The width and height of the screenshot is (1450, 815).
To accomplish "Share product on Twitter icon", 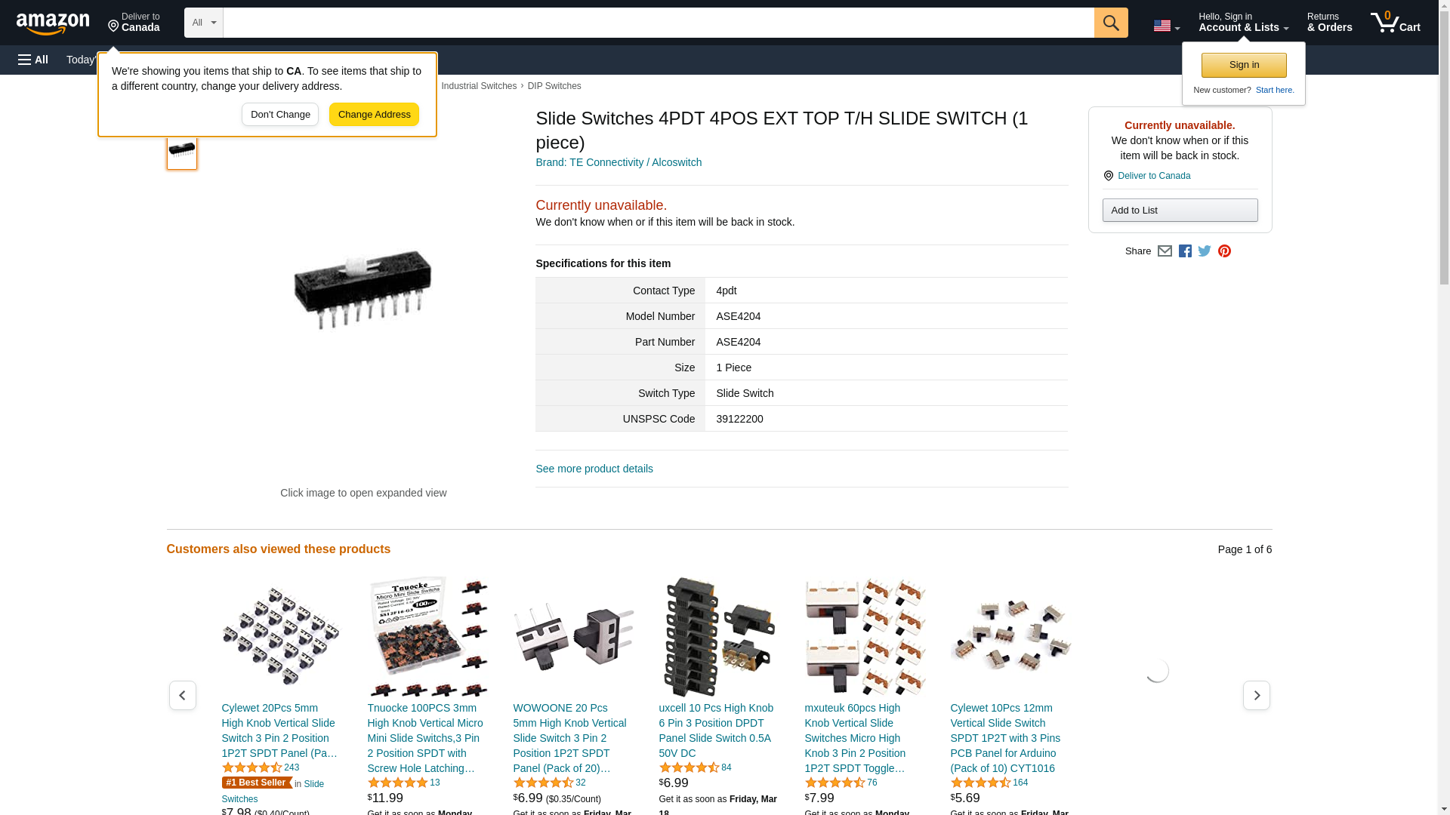I will 1205,251.
